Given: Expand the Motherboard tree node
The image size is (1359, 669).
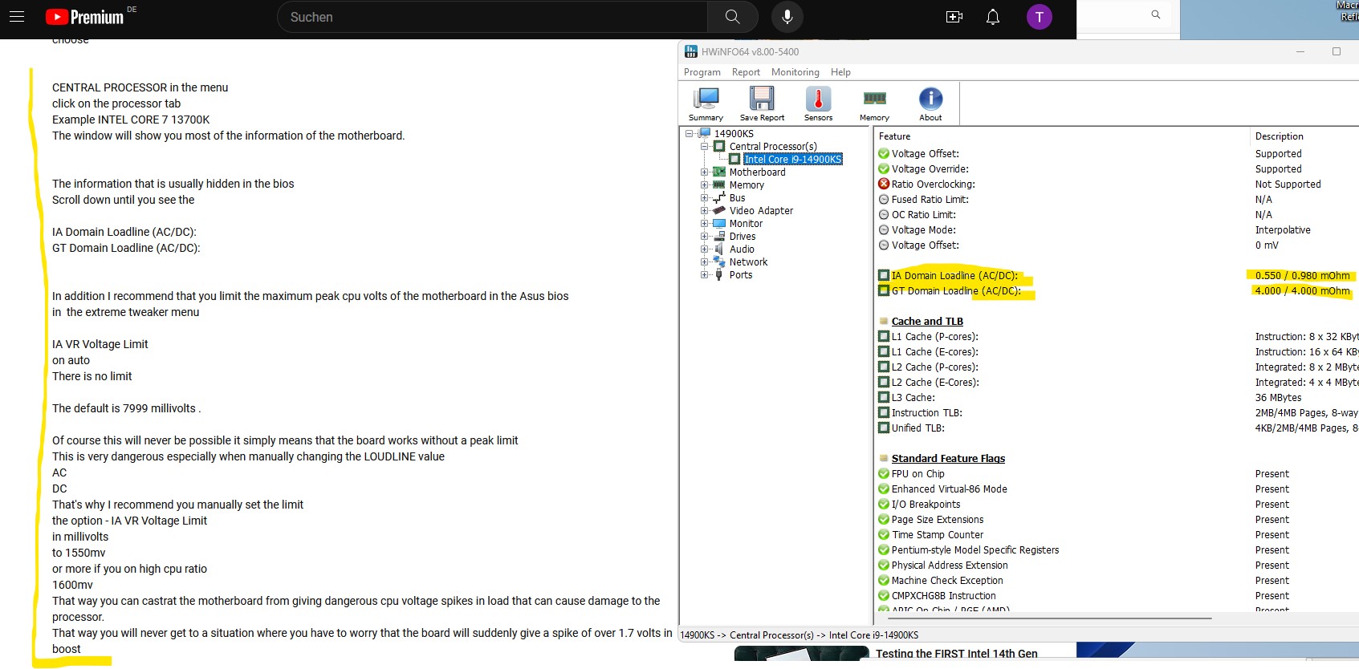Looking at the screenshot, I should pyautogui.click(x=704, y=172).
